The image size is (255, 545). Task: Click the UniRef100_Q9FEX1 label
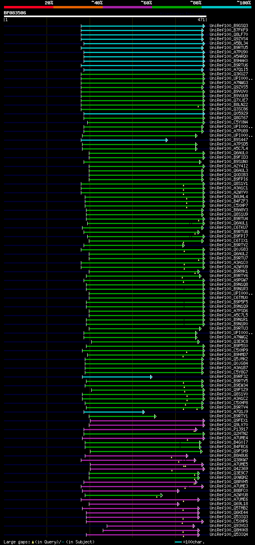pyautogui.click(x=229, y=421)
